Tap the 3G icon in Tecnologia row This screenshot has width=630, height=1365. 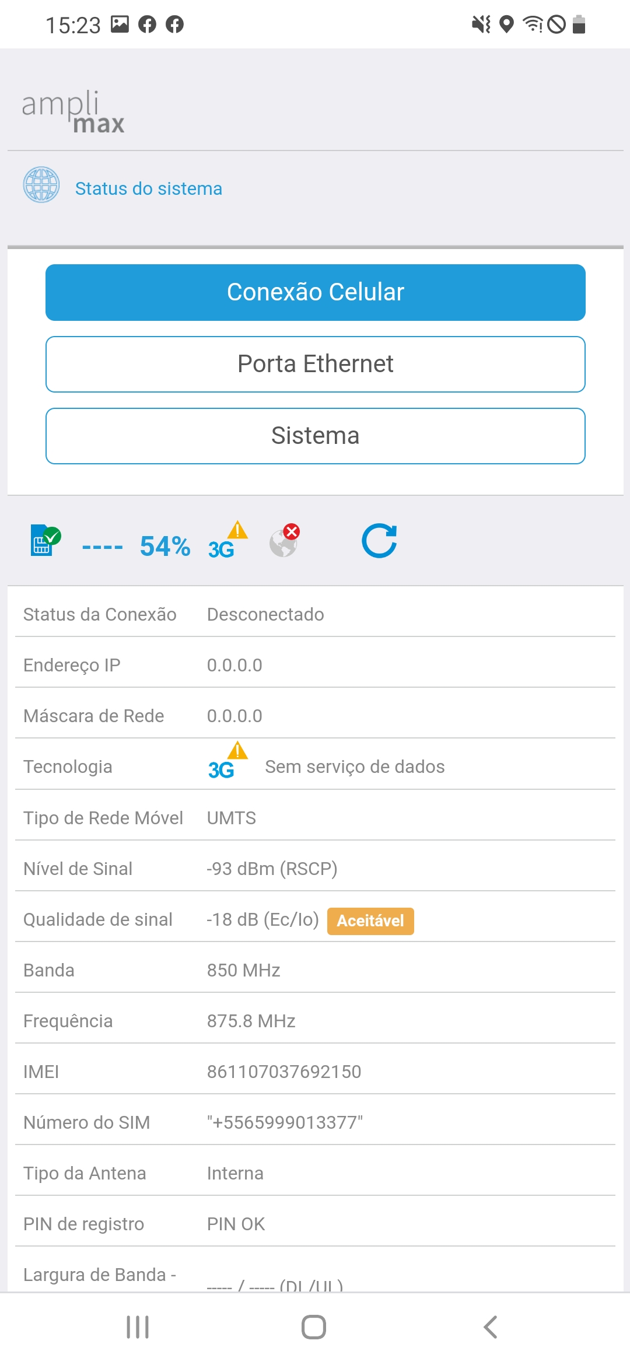pyautogui.click(x=228, y=761)
